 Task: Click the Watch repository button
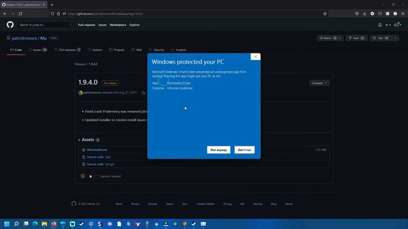pyautogui.click(x=328, y=38)
